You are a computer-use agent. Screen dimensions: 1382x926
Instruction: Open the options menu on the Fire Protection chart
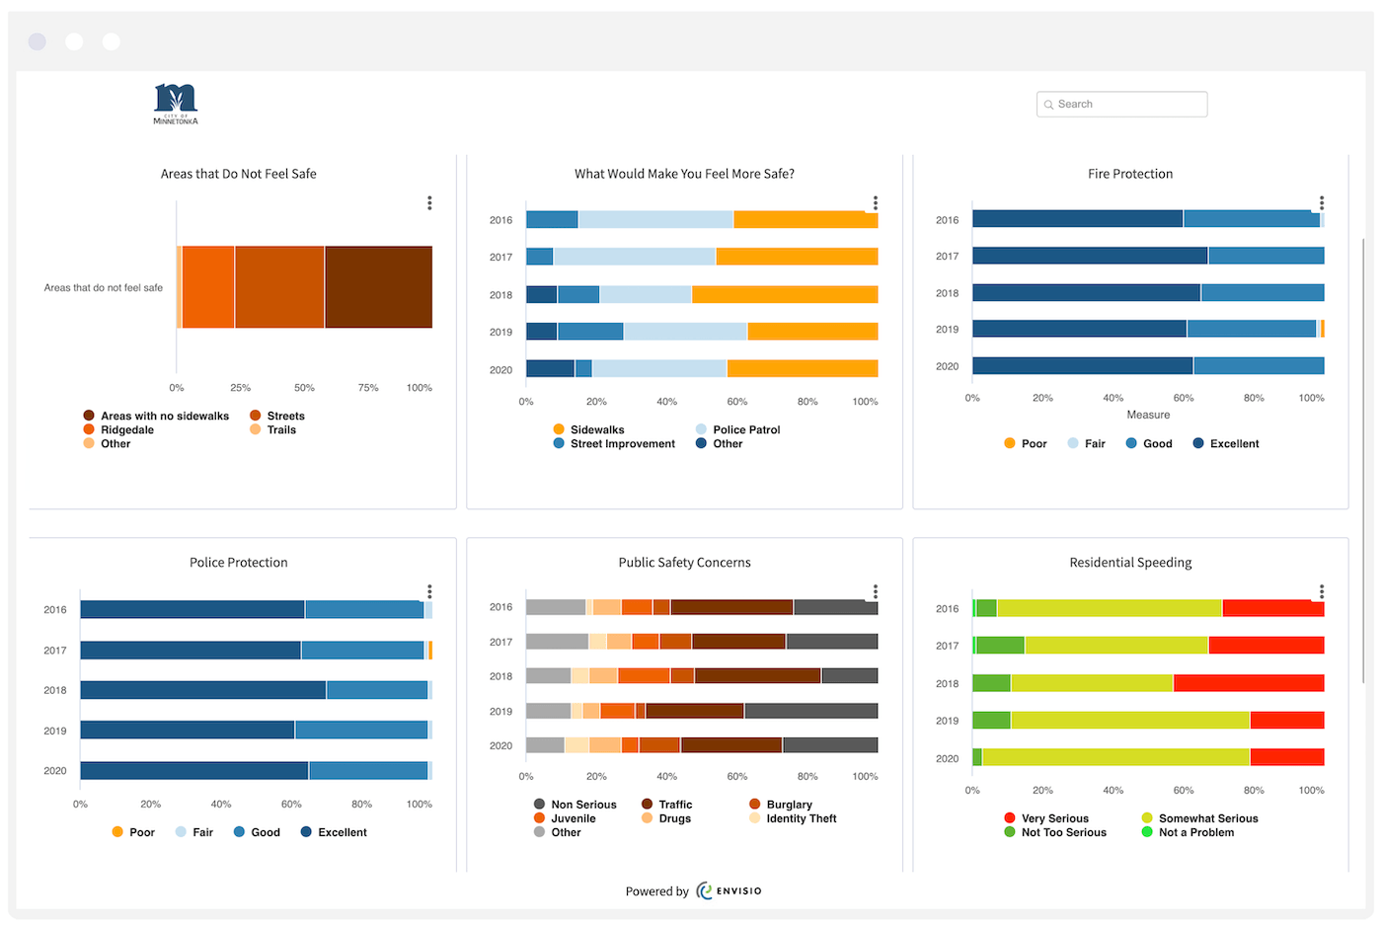point(1321,202)
